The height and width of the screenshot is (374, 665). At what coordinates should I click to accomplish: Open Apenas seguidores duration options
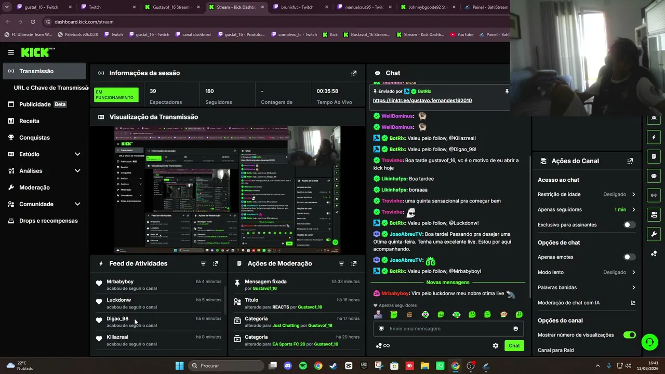[x=587, y=210]
